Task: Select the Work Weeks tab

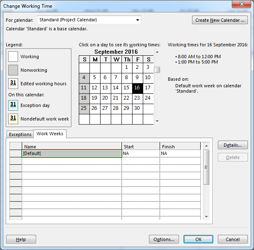Action: point(50,134)
